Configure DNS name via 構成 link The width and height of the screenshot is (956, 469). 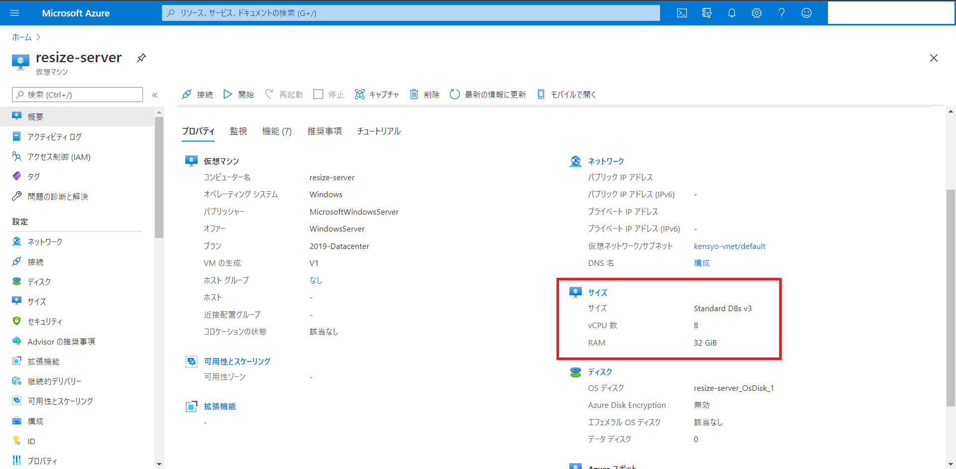click(701, 263)
